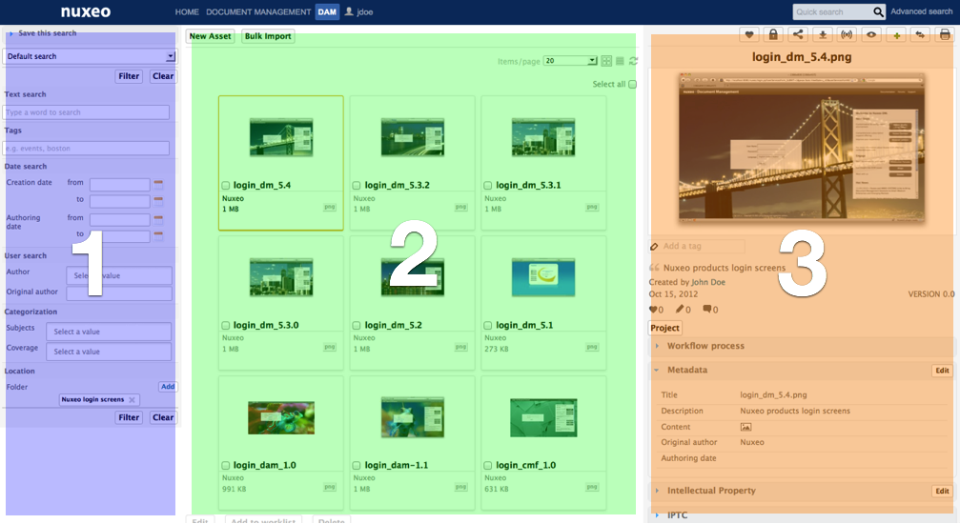Check the login_dm_5.2 asset checkbox
The height and width of the screenshot is (524, 960).
(357, 326)
